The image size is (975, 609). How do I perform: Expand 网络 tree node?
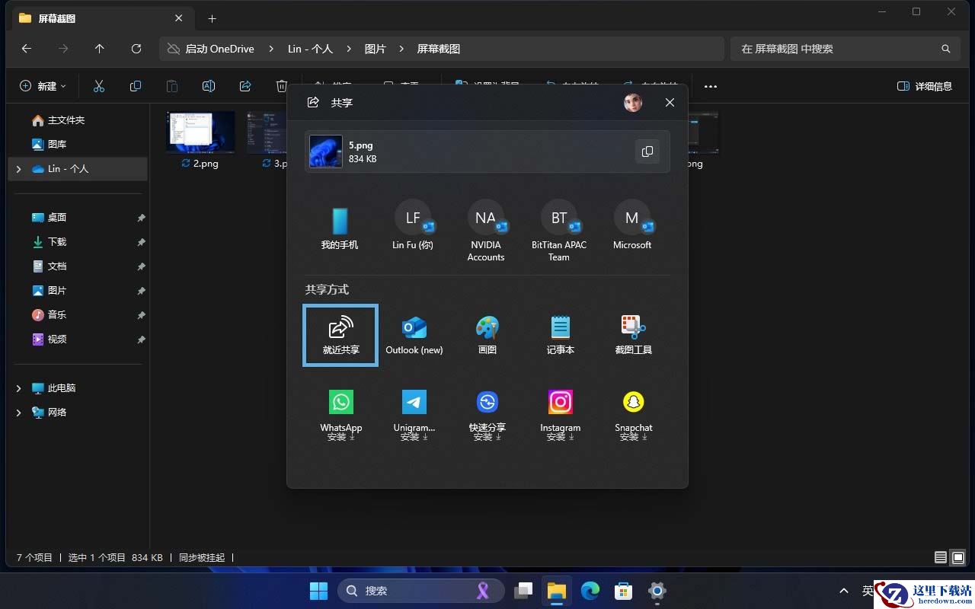(18, 413)
